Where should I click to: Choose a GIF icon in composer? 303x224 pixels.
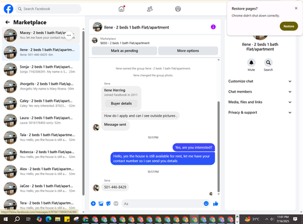click(116, 203)
